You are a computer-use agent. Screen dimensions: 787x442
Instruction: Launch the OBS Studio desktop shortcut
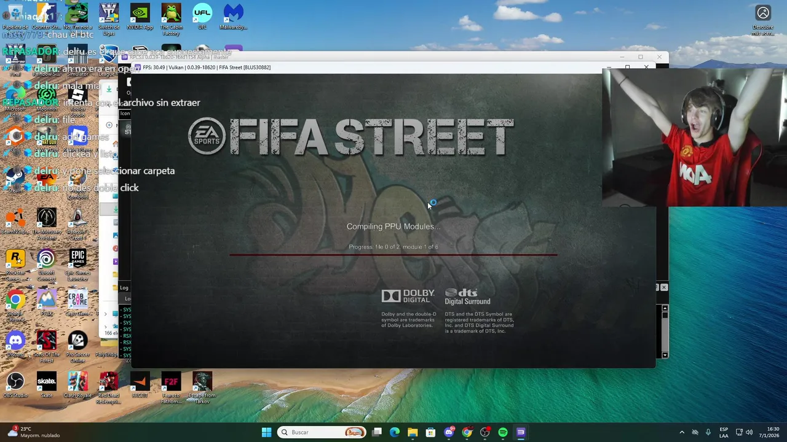pyautogui.click(x=15, y=386)
